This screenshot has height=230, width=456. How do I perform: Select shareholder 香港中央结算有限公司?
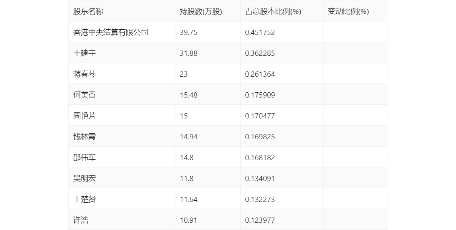pos(111,32)
